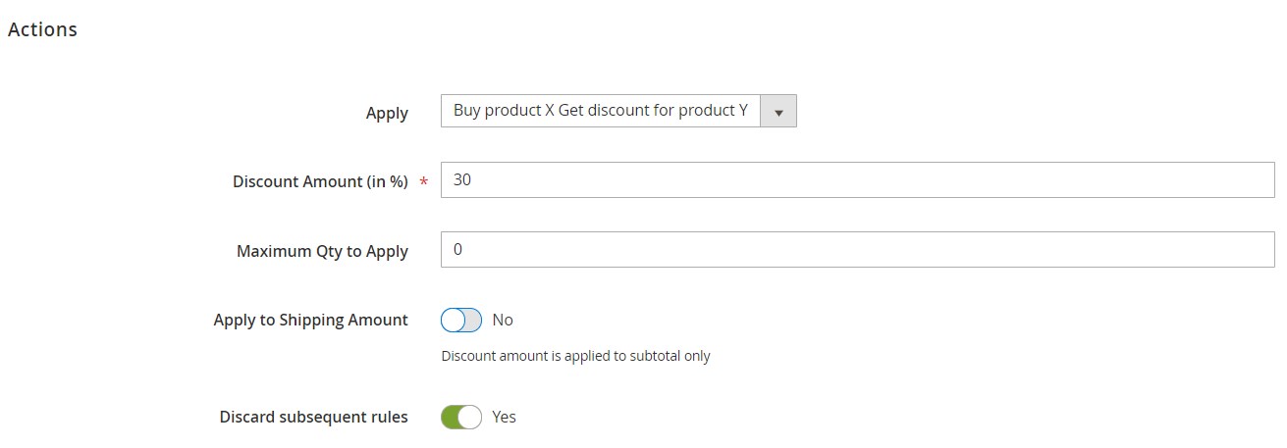Screen dimensions: 1287x448
Task: Click the dropdown arrow beside the Apply field
Action: pos(779,112)
